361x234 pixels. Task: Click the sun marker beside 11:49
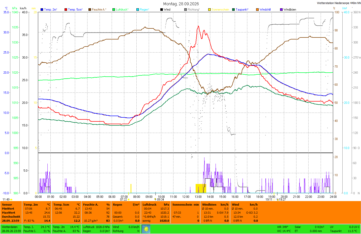(x=11, y=200)
